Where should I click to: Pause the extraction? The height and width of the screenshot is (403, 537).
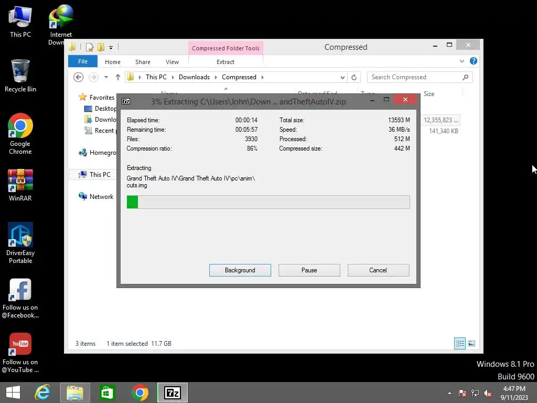(x=309, y=270)
